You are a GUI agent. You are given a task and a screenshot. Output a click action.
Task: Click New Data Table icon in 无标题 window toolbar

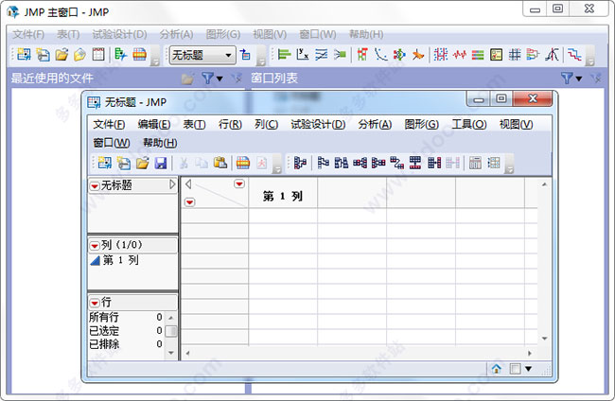[105, 163]
